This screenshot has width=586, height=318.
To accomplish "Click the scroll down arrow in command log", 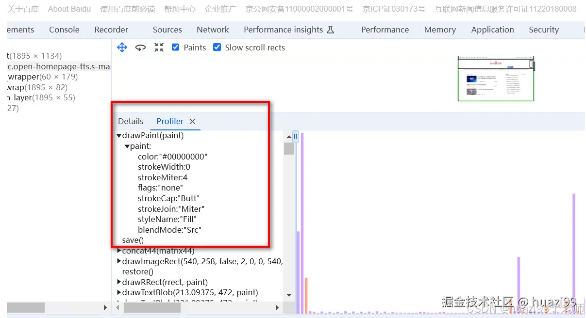I will coord(289,295).
